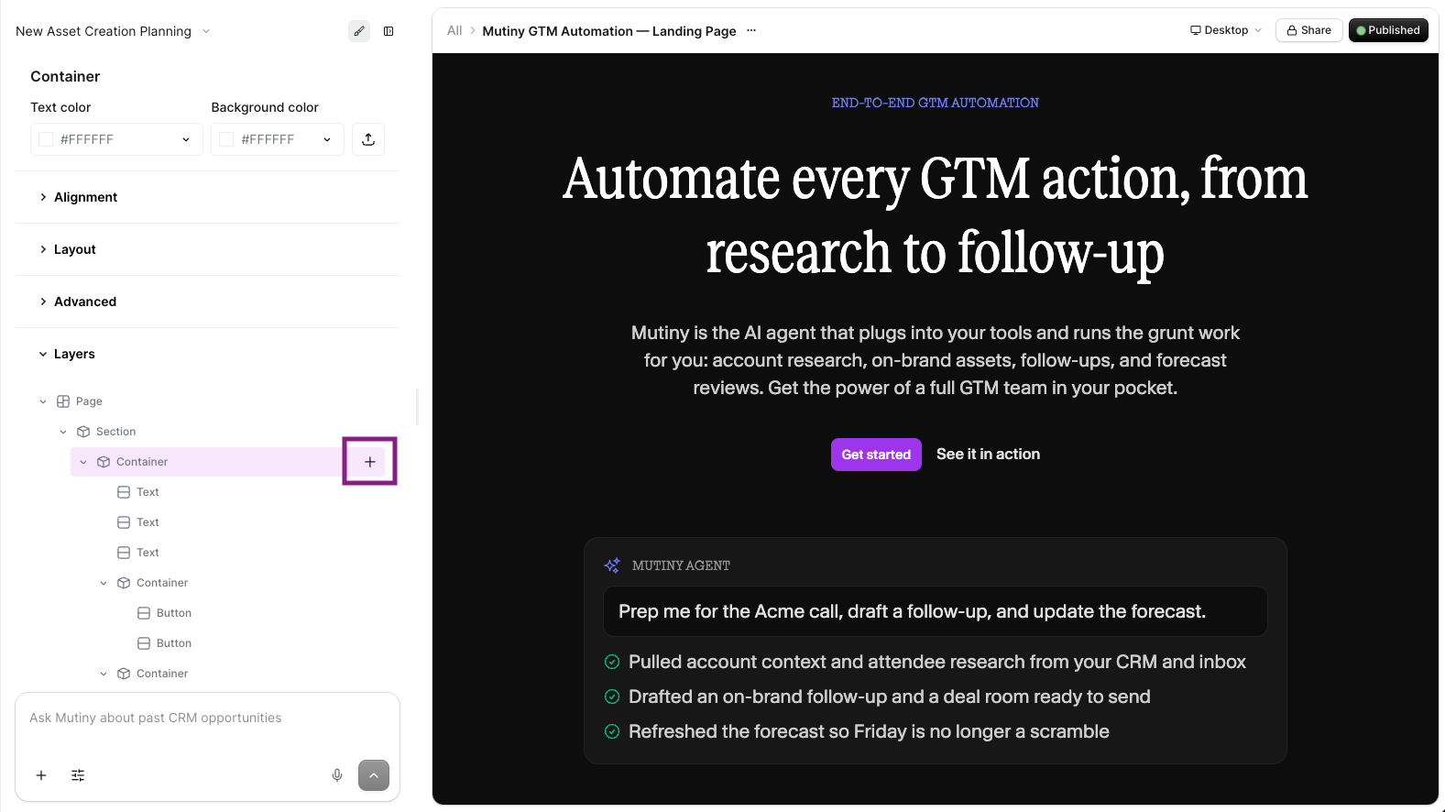This screenshot has width=1445, height=812.
Task: Click the check icon beside Drafted an on-brand
Action: tap(612, 697)
